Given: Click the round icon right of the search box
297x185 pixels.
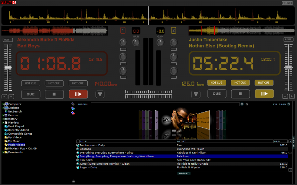Looking at the screenshot, I should 242,104.
